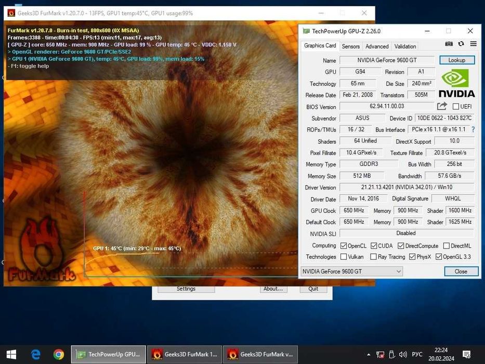Open the GPU-Z hamburger menu
The height and width of the screenshot is (364, 485).
(x=473, y=44)
